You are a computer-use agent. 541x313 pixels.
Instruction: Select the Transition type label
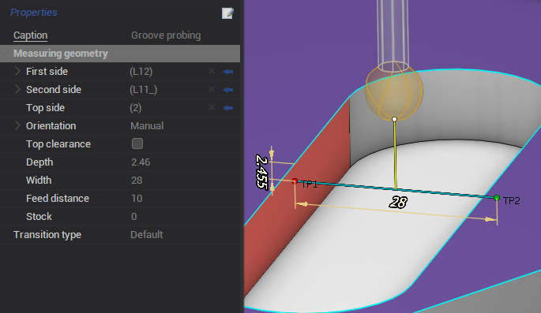47,235
